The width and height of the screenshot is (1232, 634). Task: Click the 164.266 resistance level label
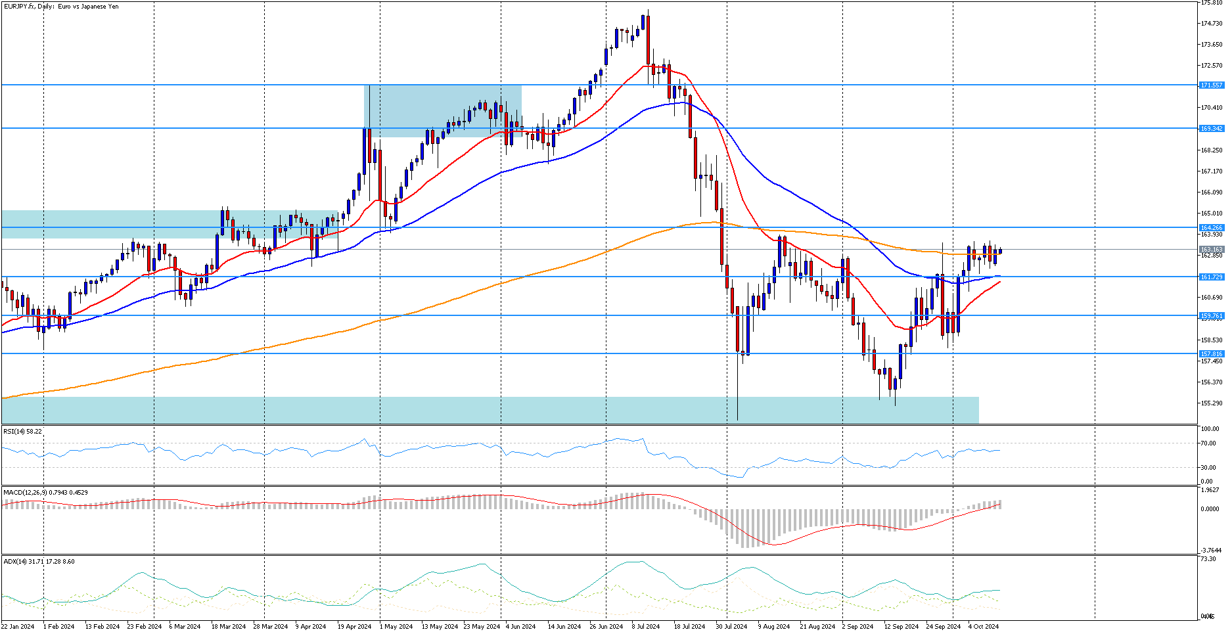(1212, 228)
